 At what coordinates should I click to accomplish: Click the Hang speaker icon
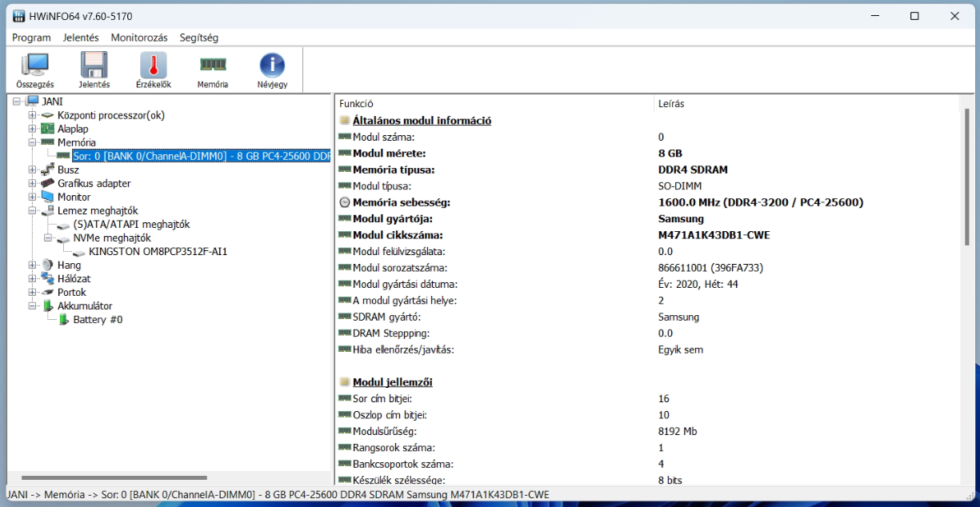point(47,265)
